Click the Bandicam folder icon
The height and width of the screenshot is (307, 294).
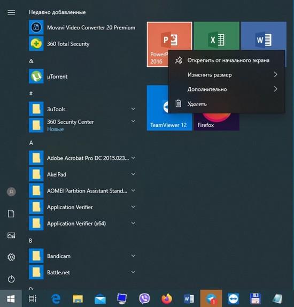[36, 256]
